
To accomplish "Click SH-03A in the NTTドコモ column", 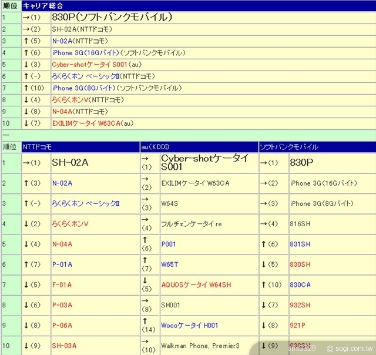I will [64, 346].
